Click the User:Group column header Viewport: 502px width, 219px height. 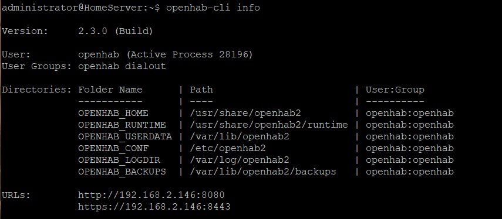point(395,90)
